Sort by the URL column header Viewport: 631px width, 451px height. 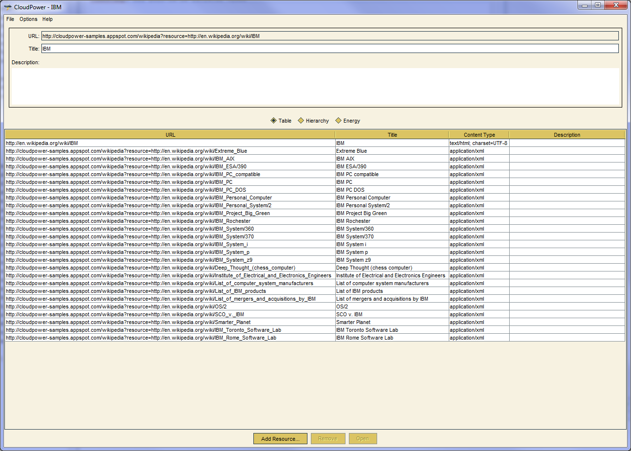pos(170,135)
